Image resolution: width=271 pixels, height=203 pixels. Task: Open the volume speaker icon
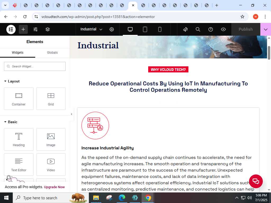tap(249, 198)
